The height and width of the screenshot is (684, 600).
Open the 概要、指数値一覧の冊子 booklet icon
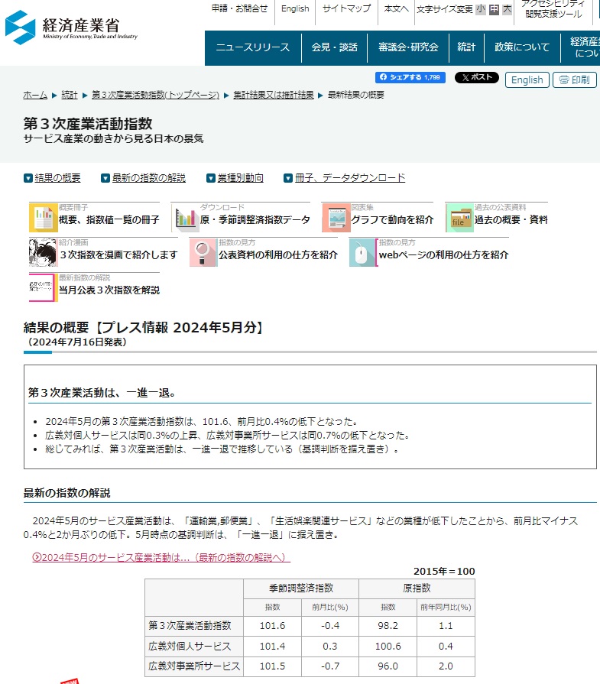tap(44, 219)
